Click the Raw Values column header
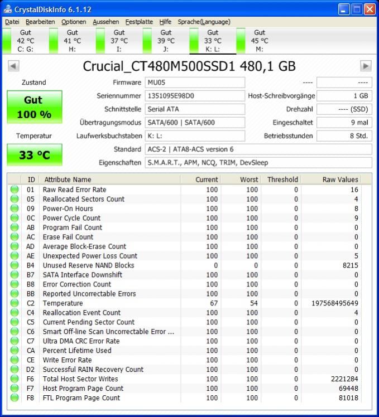Screen dimensions: 379x417 click(x=331, y=180)
